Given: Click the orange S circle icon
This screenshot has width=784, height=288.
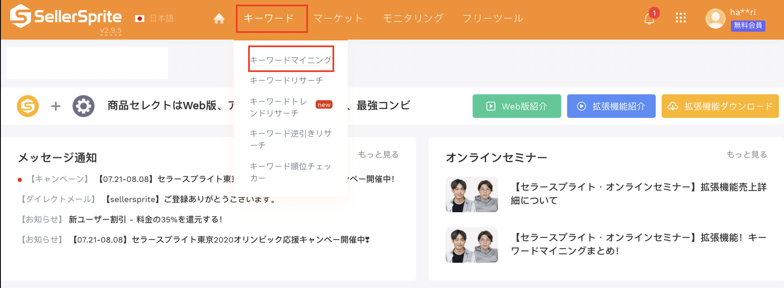Looking at the screenshot, I should tap(28, 106).
